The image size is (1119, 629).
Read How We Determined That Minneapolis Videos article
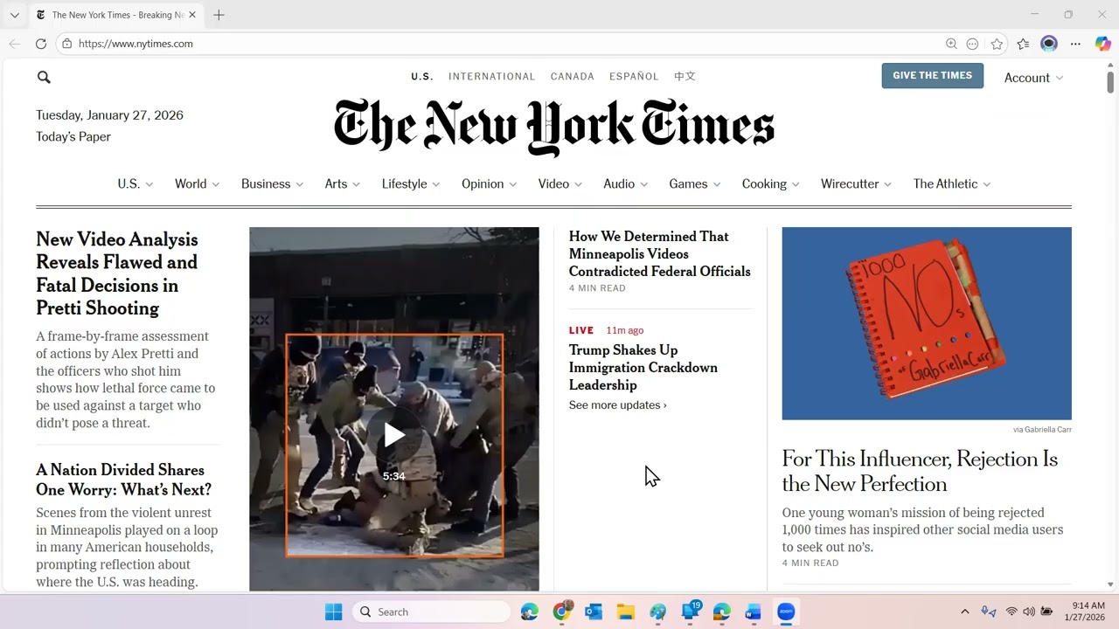pyautogui.click(x=660, y=254)
